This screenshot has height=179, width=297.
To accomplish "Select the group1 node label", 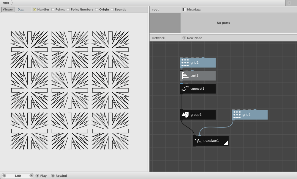I will tap(196, 115).
